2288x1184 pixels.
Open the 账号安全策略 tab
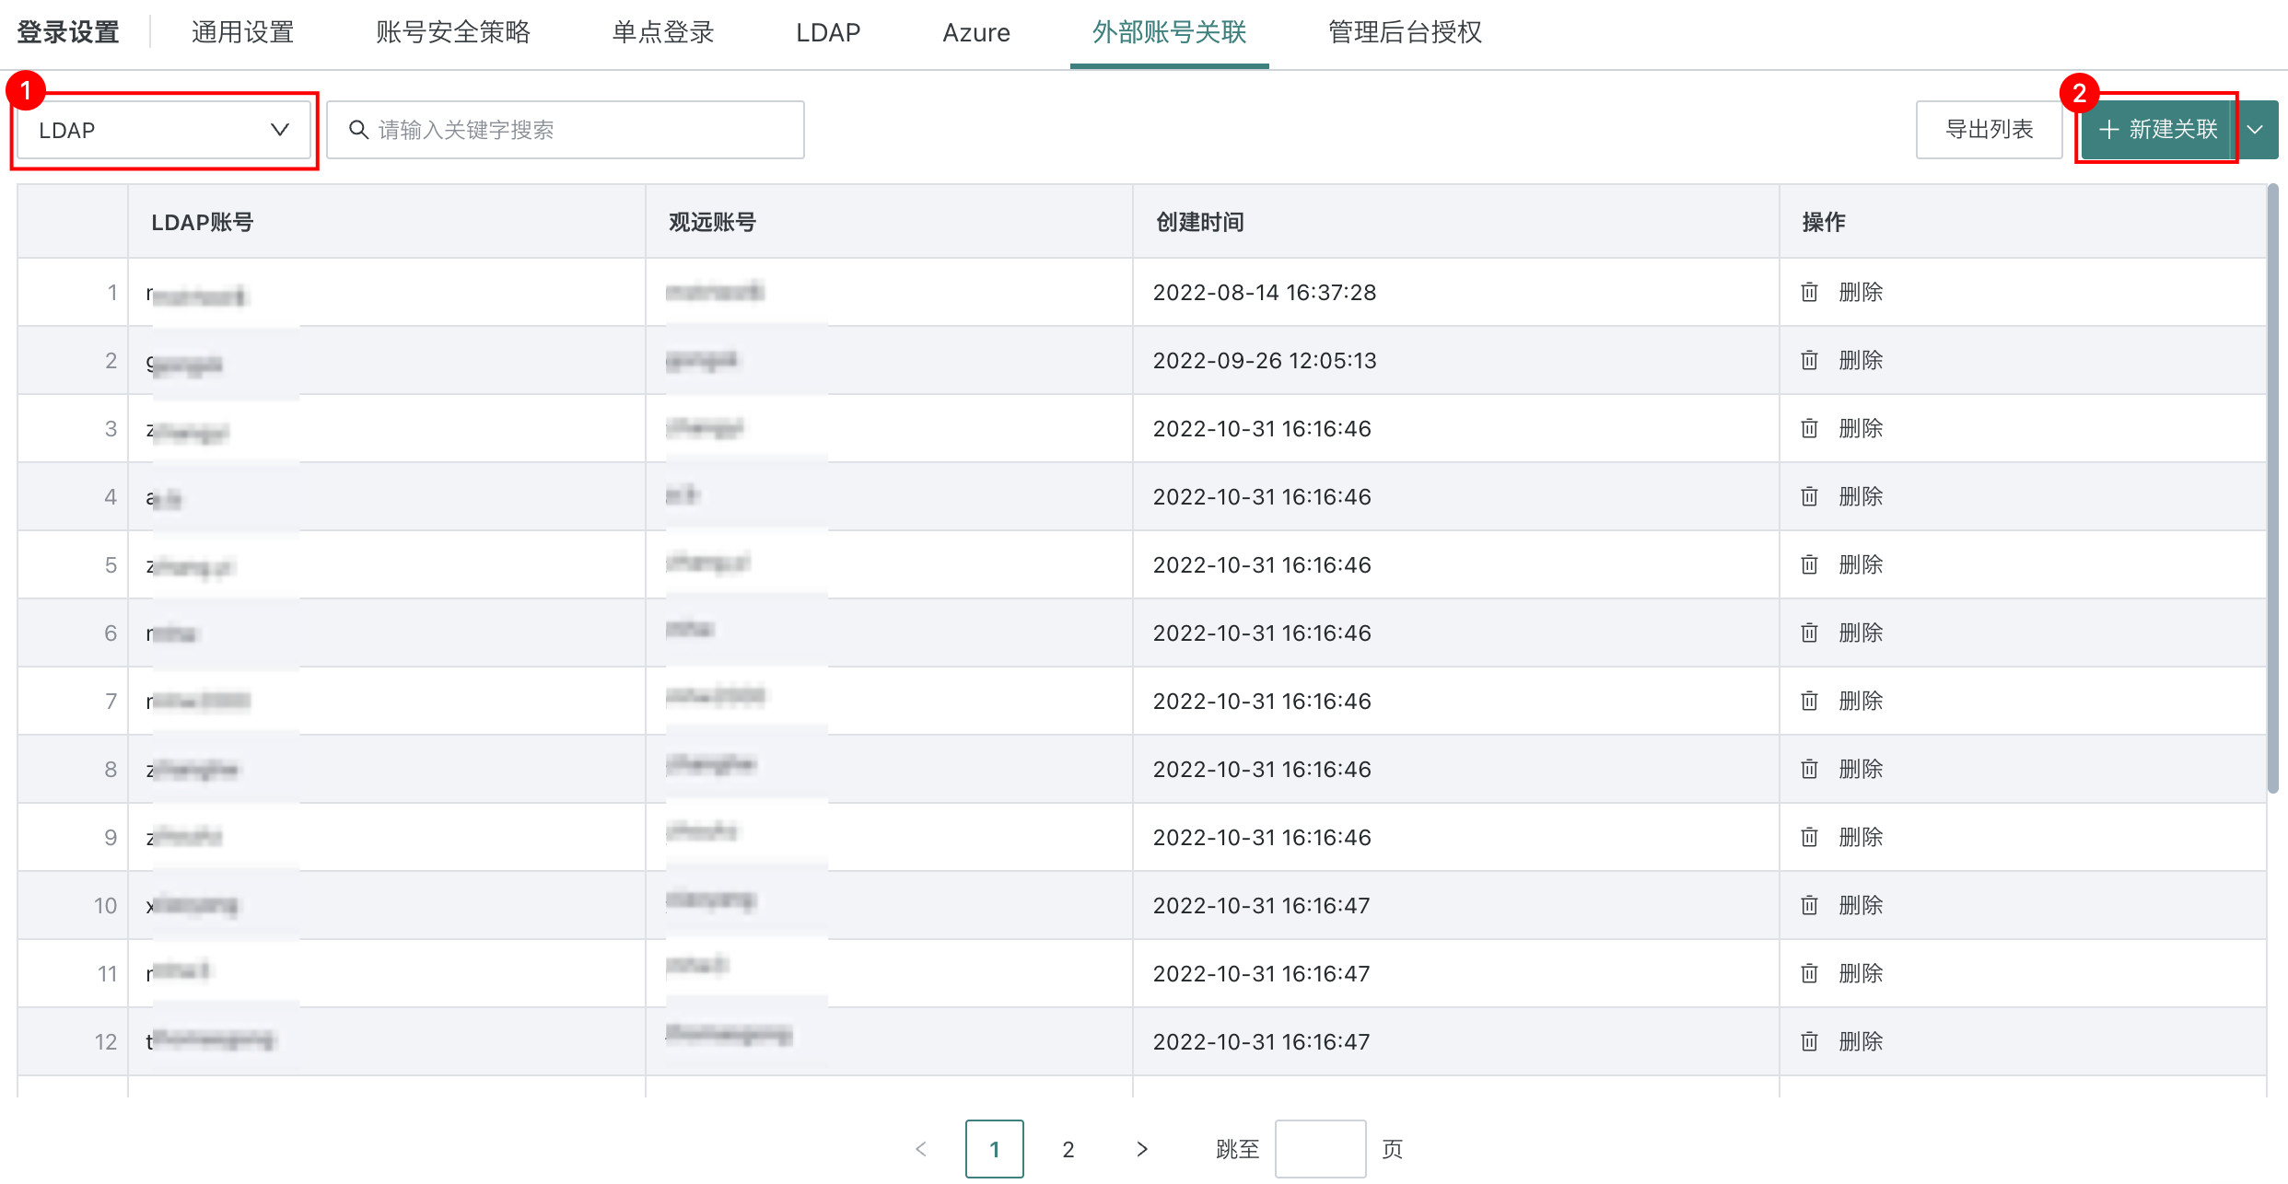tap(453, 33)
